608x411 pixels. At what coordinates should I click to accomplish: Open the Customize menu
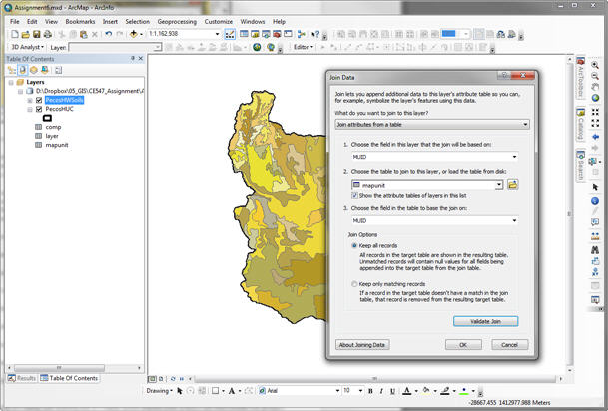[x=219, y=22]
